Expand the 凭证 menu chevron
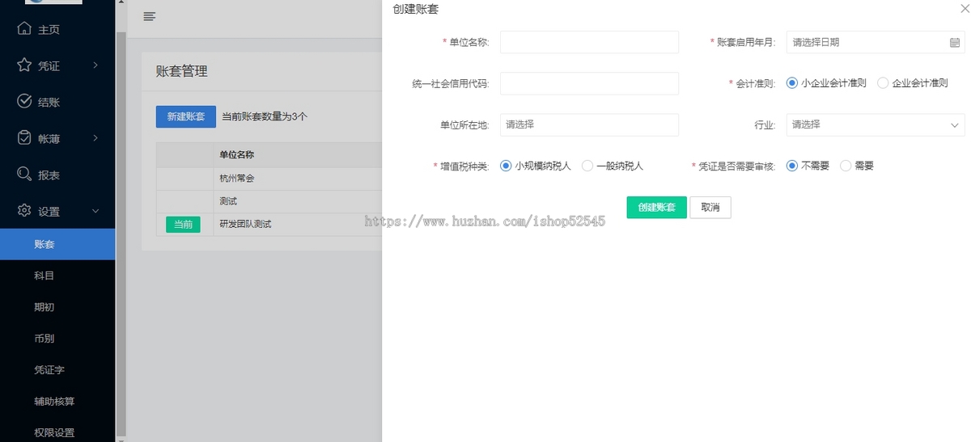 95,65
